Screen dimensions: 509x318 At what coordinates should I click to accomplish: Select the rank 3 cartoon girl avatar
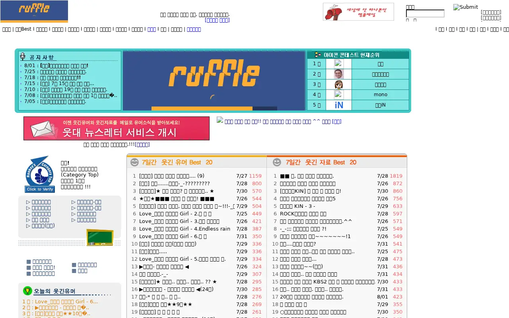click(338, 84)
